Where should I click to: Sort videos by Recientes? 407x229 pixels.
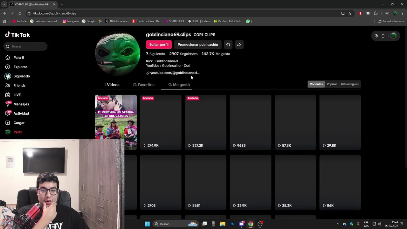(x=316, y=84)
